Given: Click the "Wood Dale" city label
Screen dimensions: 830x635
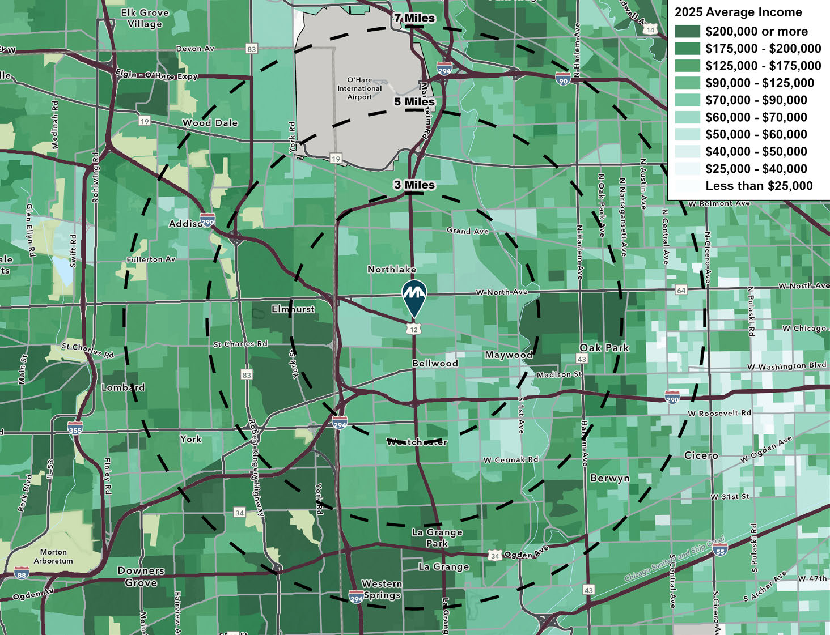Looking at the screenshot, I should pyautogui.click(x=210, y=123).
